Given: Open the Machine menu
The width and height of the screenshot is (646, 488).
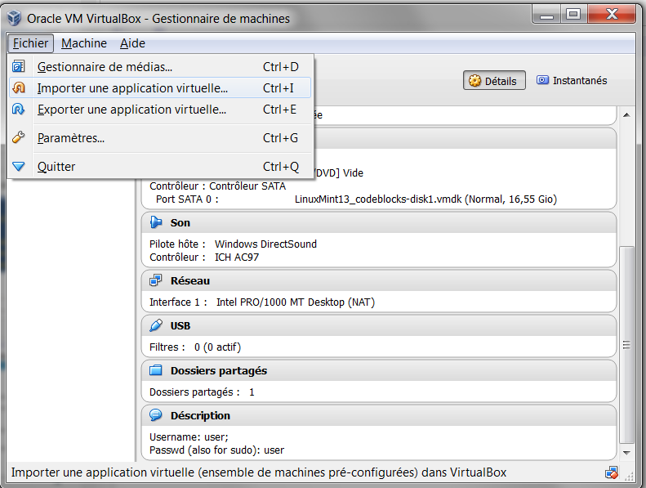Looking at the screenshot, I should [x=84, y=43].
